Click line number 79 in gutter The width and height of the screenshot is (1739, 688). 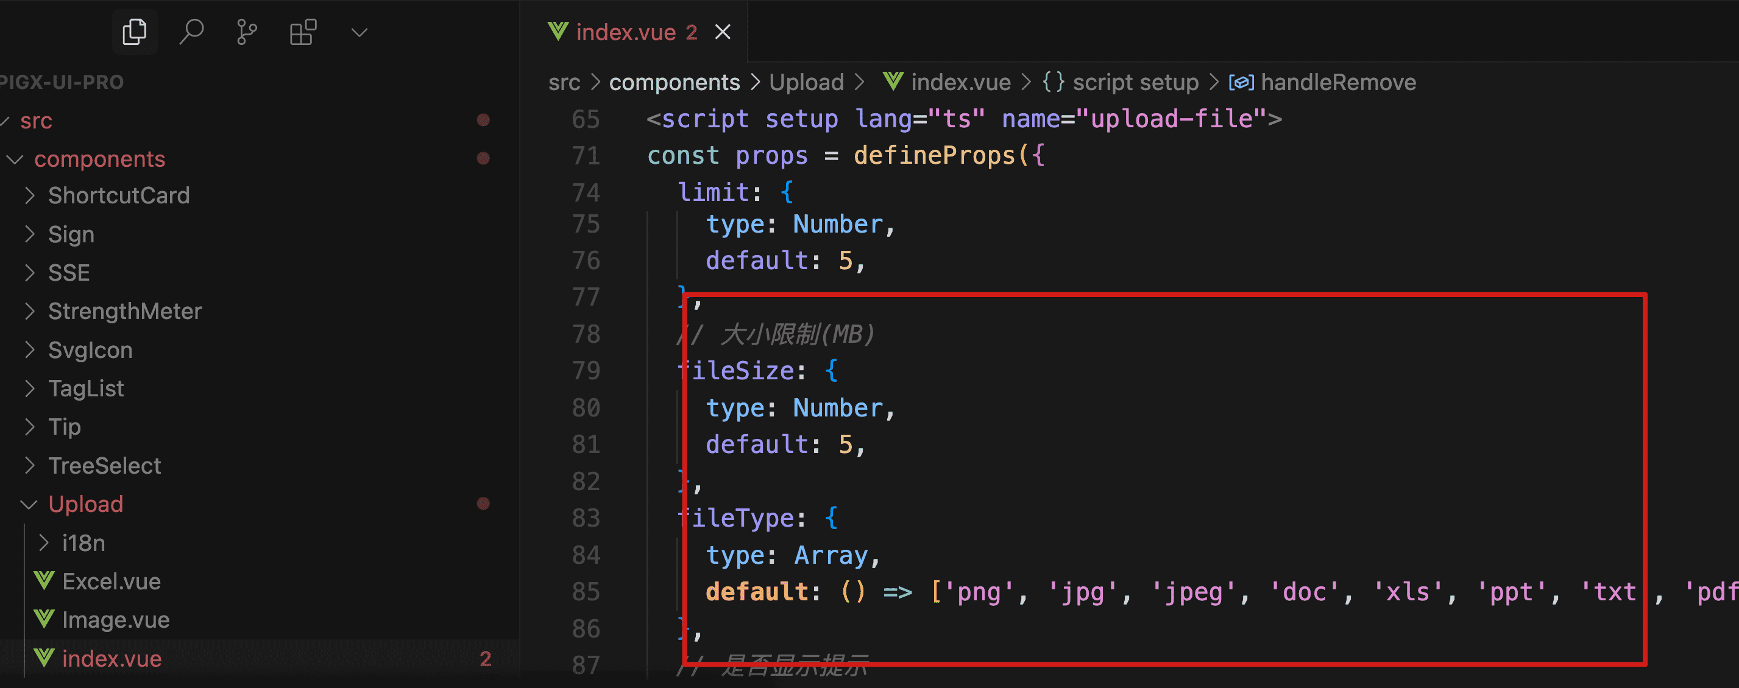[586, 370]
